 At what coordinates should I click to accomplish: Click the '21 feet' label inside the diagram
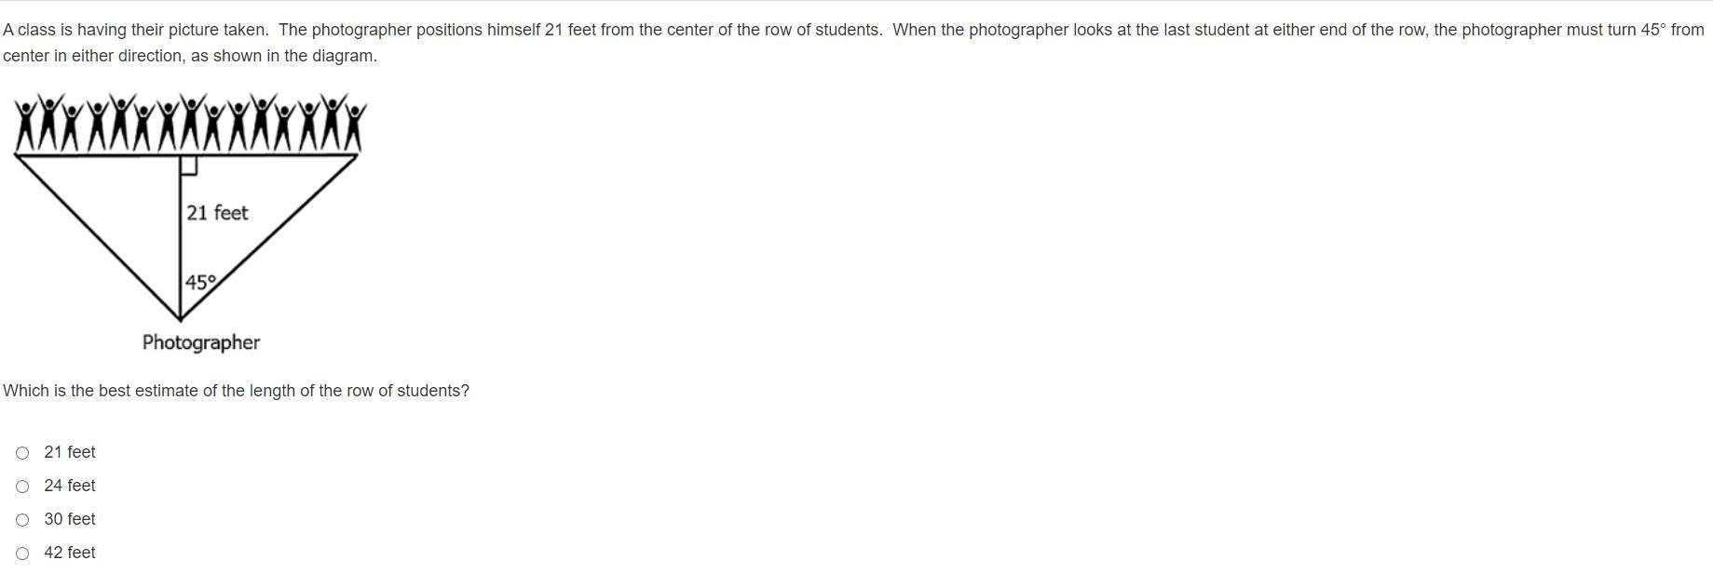coord(217,213)
